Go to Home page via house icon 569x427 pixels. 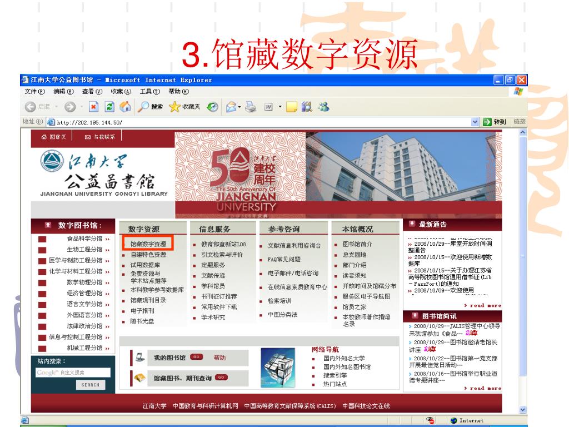click(125, 107)
